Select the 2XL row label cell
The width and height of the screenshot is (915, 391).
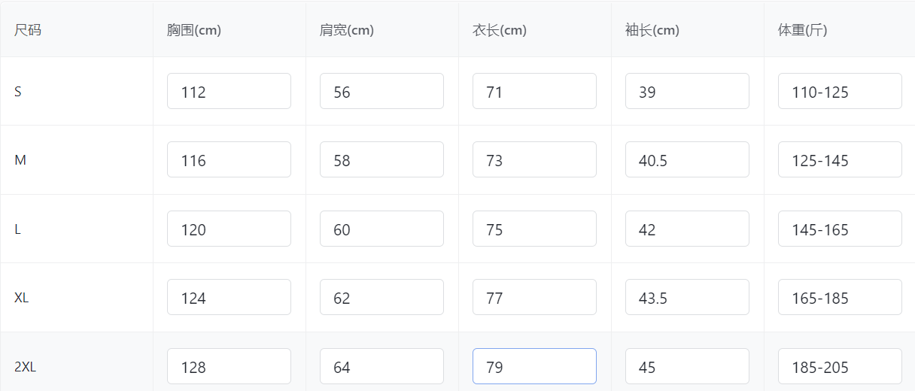(x=26, y=367)
